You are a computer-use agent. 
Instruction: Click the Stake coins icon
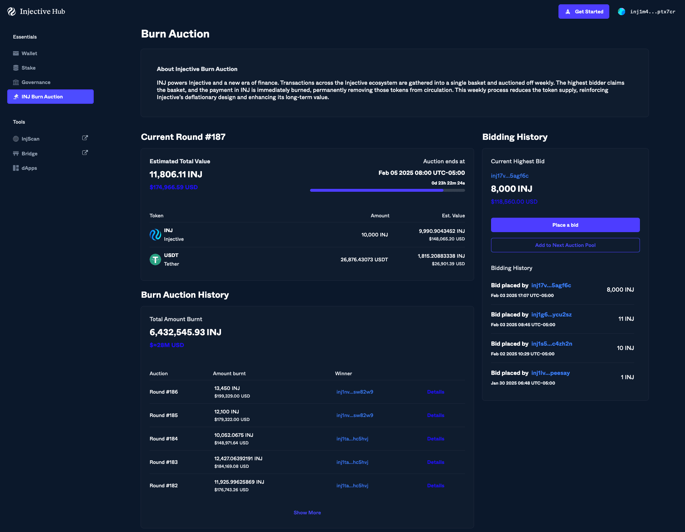click(16, 68)
